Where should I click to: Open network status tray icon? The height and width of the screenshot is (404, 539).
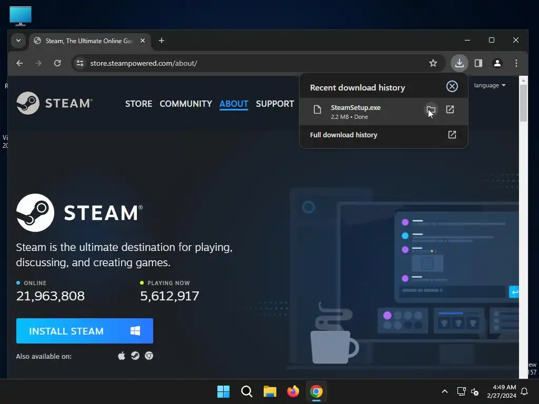tap(461, 391)
